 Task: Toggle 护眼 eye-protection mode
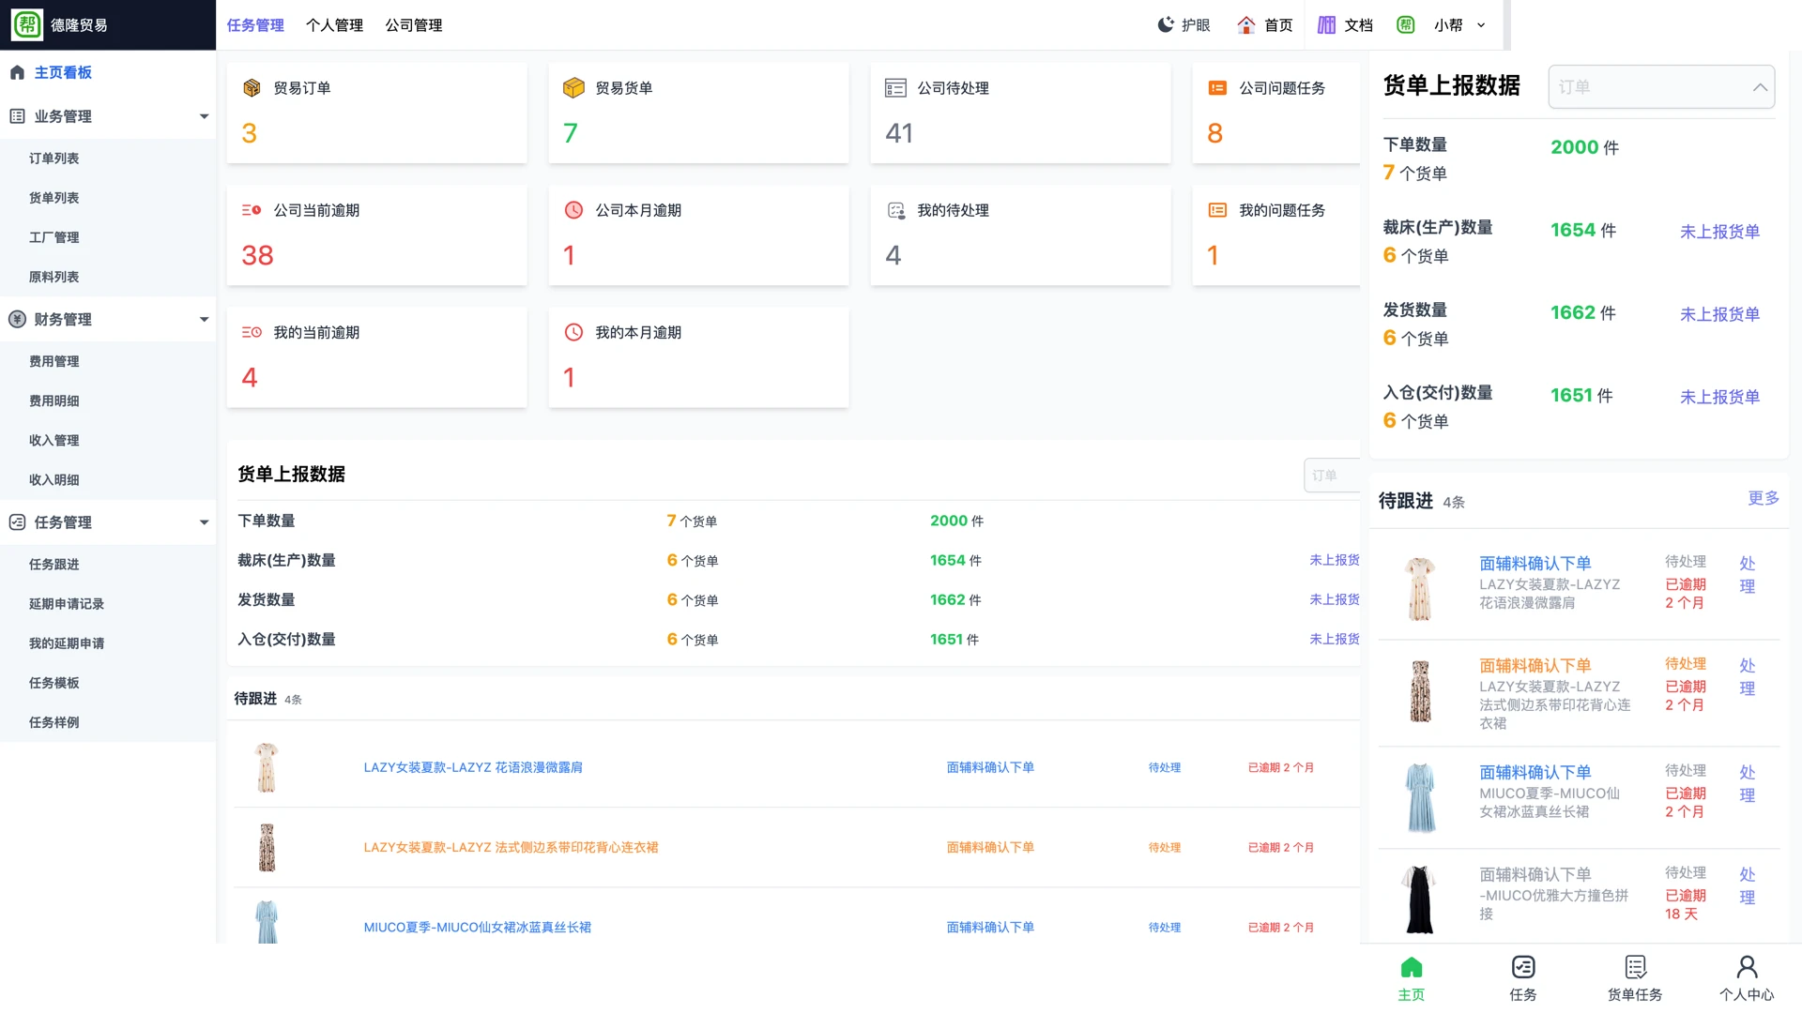[1166, 24]
